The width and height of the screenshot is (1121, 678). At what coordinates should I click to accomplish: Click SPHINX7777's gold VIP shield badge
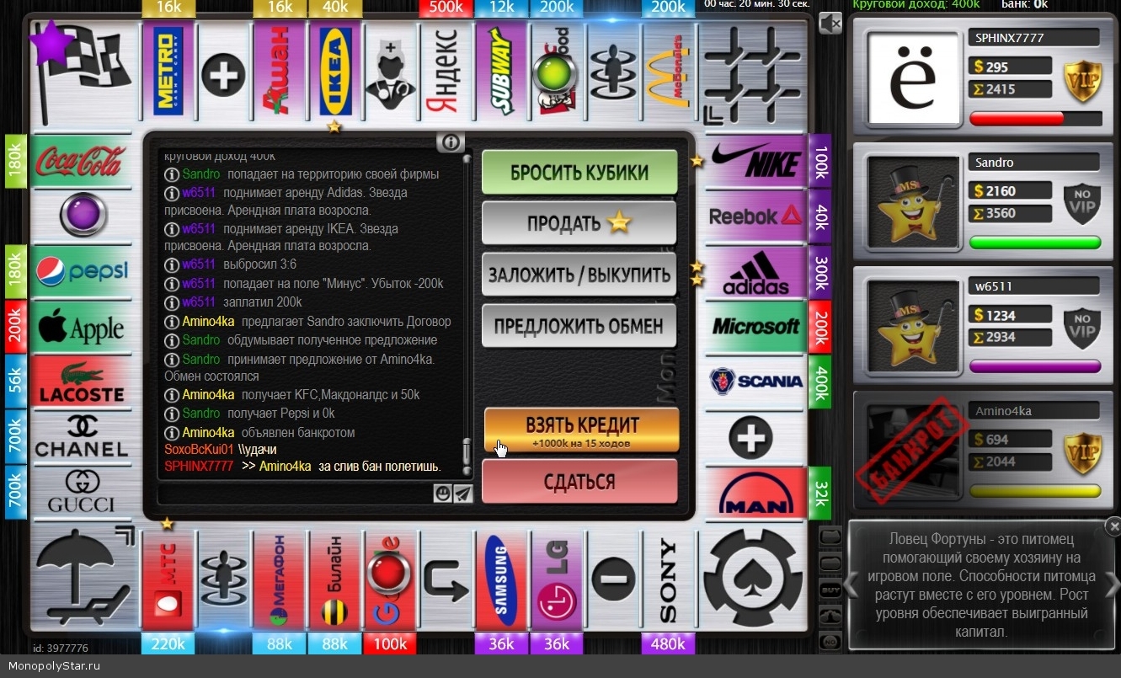pyautogui.click(x=1082, y=81)
